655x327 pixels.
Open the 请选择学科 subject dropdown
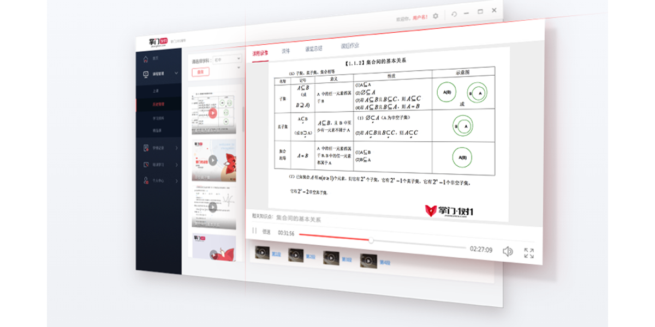[227, 58]
